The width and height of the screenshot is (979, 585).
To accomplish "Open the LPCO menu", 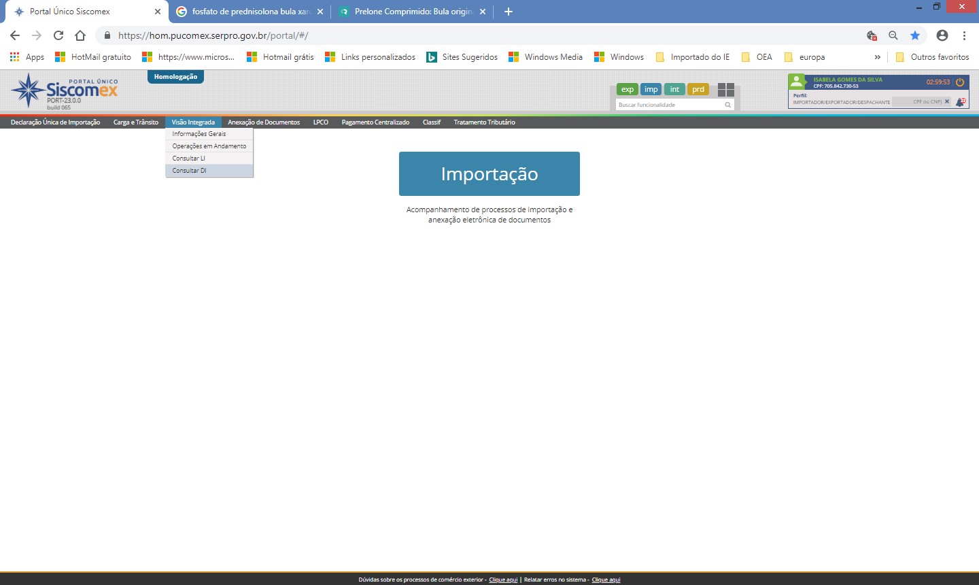I will 321,122.
